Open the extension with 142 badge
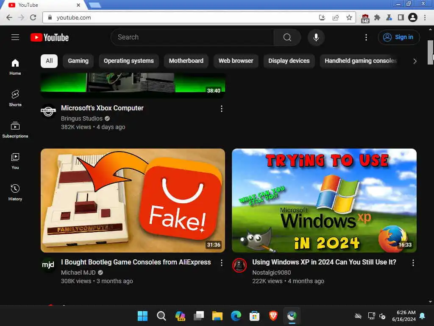The height and width of the screenshot is (326, 434). 365,18
